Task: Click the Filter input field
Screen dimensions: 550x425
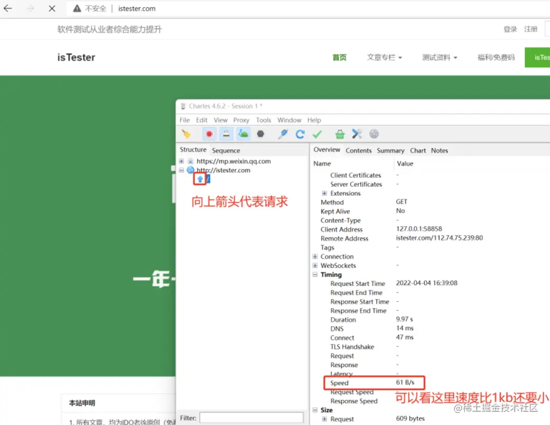Action: coord(251,418)
